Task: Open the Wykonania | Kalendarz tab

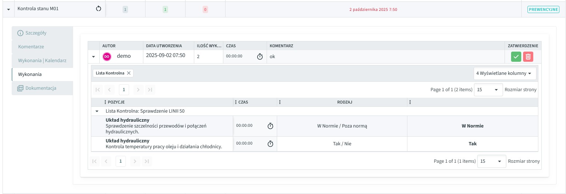Action: tap(42, 61)
